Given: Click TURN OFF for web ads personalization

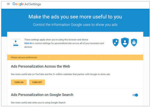Looking at the screenshot, I should click(37, 82).
